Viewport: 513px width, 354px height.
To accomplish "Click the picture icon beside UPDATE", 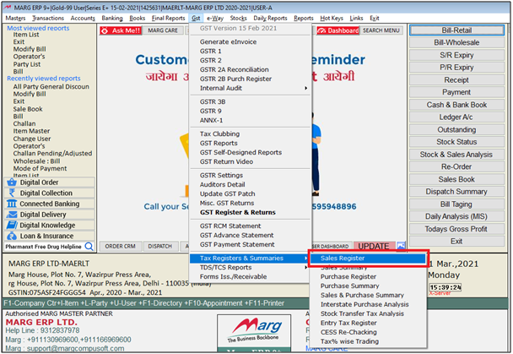I will [x=401, y=246].
